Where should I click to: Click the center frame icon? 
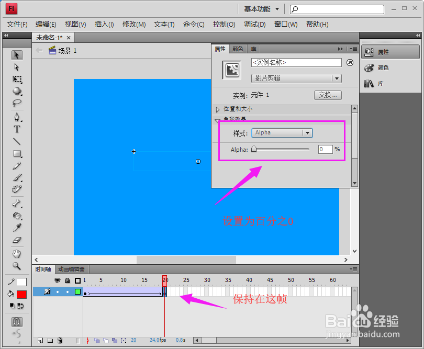pyautogui.click(x=87, y=341)
